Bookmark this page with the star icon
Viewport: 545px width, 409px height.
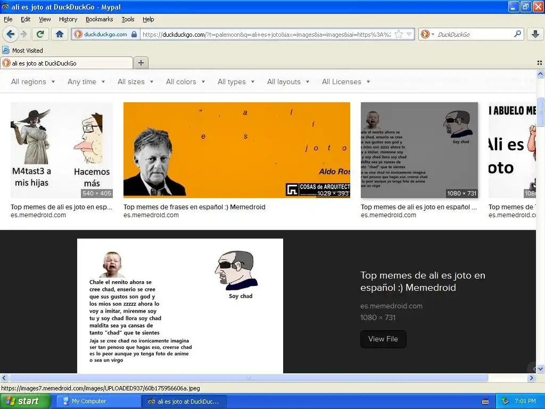tap(399, 34)
